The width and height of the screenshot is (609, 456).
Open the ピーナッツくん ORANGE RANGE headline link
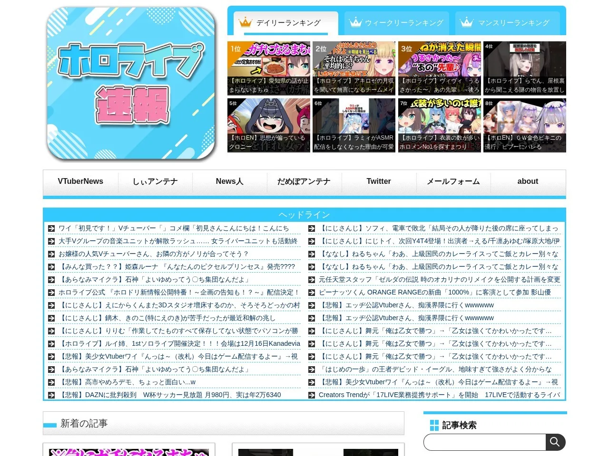tap(435, 292)
